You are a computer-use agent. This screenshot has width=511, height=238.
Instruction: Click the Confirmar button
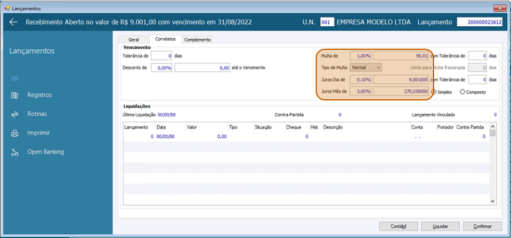click(x=482, y=226)
